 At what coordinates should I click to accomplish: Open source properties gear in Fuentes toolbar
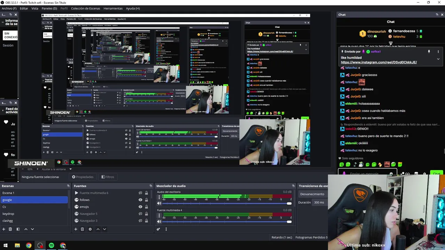pos(90,229)
